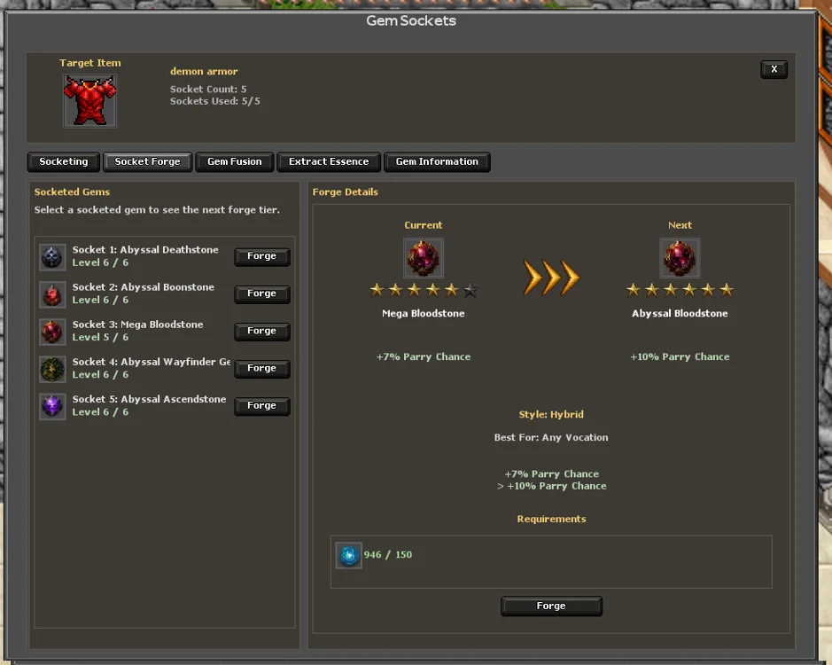Screen dimensions: 832x665
Task: Select the Abyssal Wayfinder gem icon
Action: 52,369
